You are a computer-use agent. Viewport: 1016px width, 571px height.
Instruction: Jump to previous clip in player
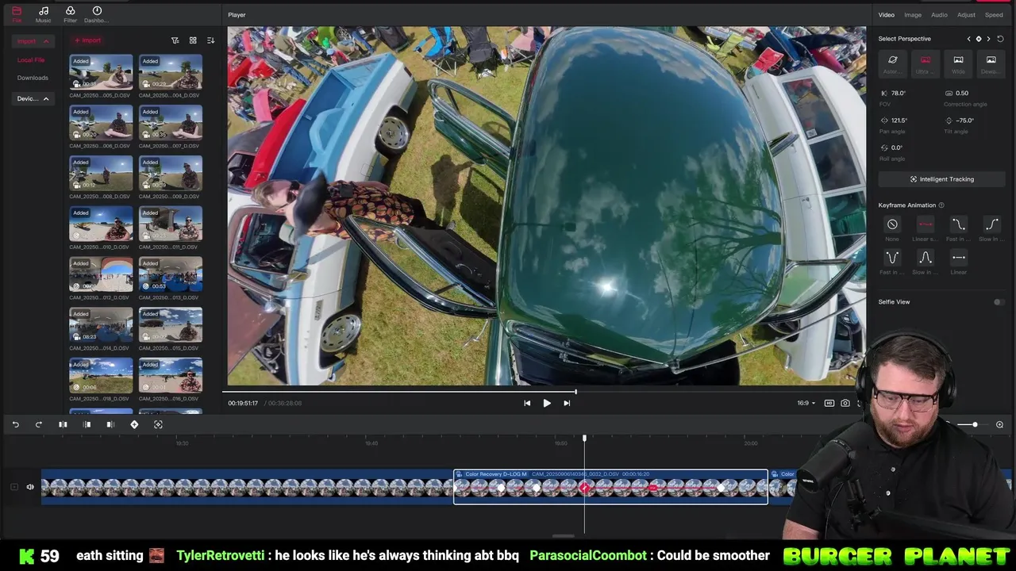527,403
